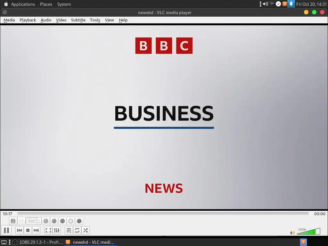The image size is (328, 246).
Task: Decrease the teletext page number
Action: pyautogui.click(x=39, y=223)
